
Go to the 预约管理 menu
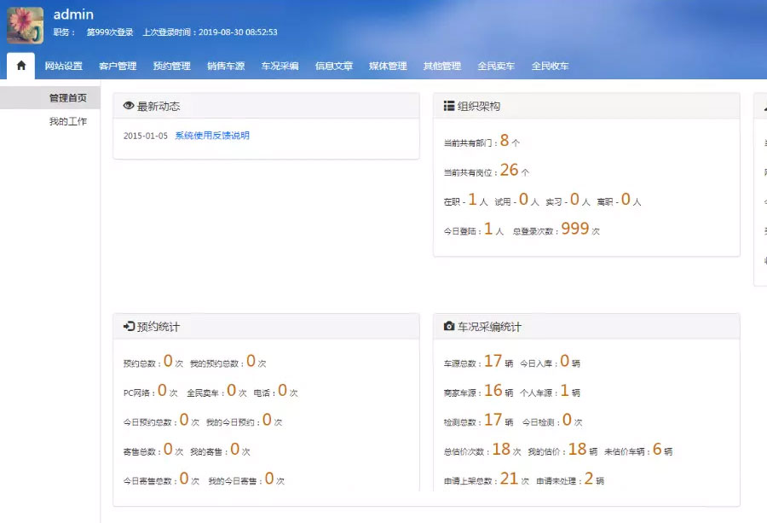[x=171, y=67]
